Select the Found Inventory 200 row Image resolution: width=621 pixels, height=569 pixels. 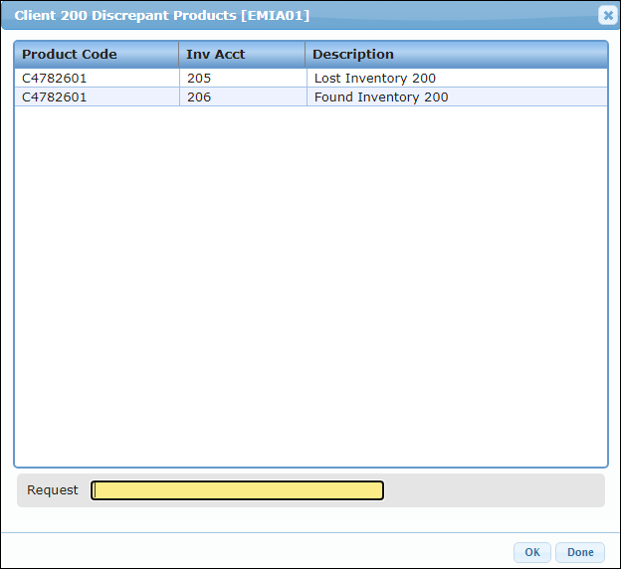pyautogui.click(x=310, y=97)
